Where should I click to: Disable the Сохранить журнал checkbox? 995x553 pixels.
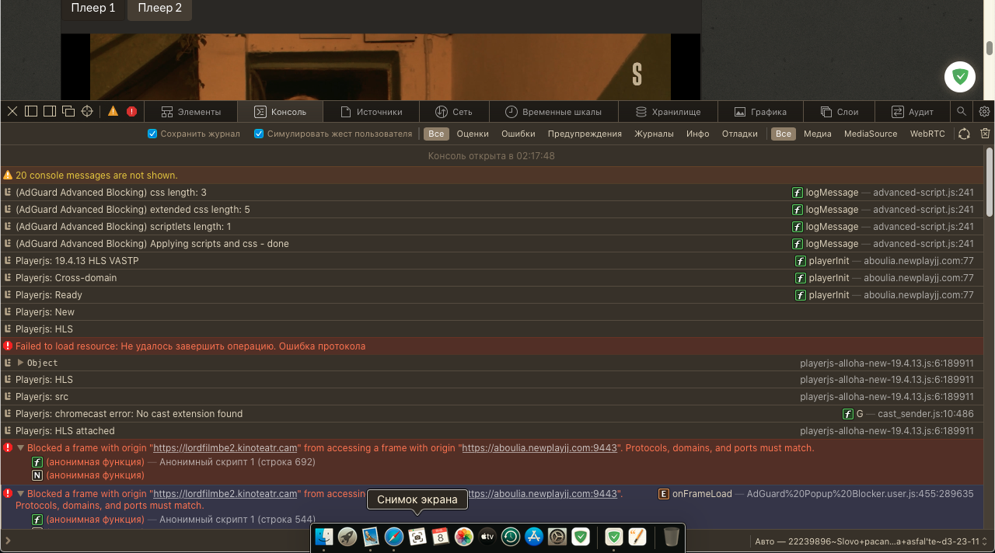click(152, 134)
